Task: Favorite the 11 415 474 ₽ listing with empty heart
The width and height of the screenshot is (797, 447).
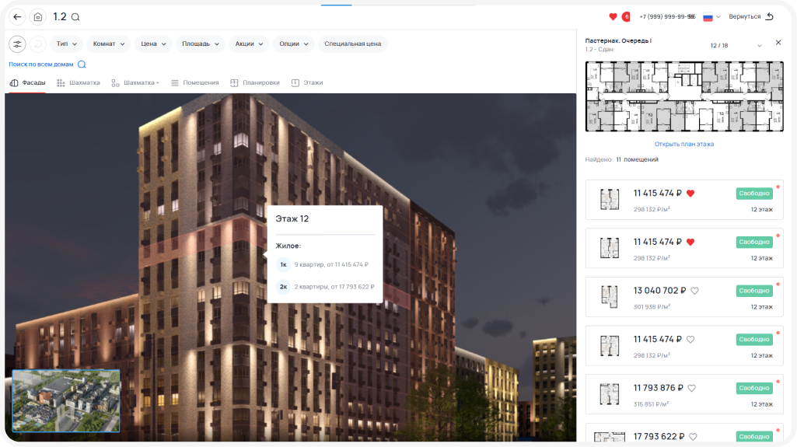Action: [690, 340]
